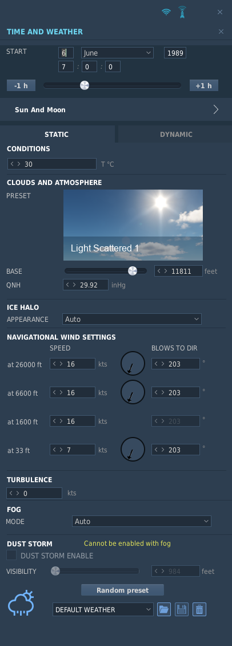This screenshot has width=232, height=646.
Task: Click the Light Scattered 1 cloud preset thumbnail
Action: [x=133, y=225]
